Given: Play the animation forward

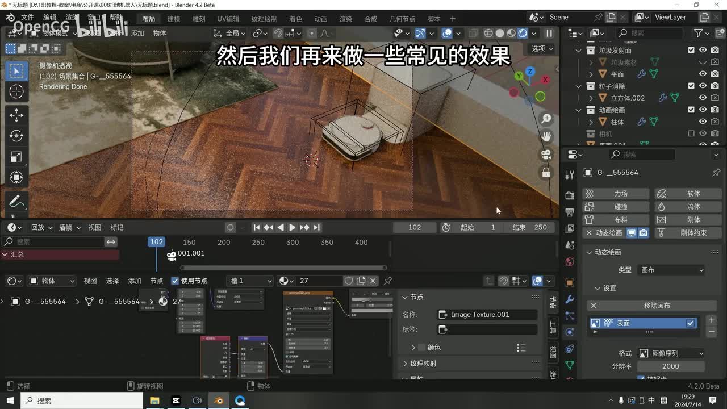Looking at the screenshot, I should (x=293, y=227).
